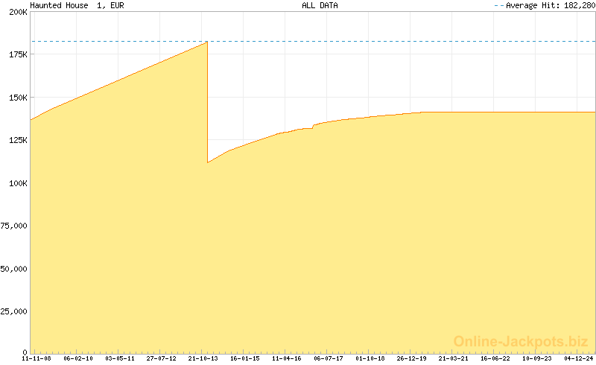
Task: Click the 21-10-13 date label
Action: [x=203, y=358]
